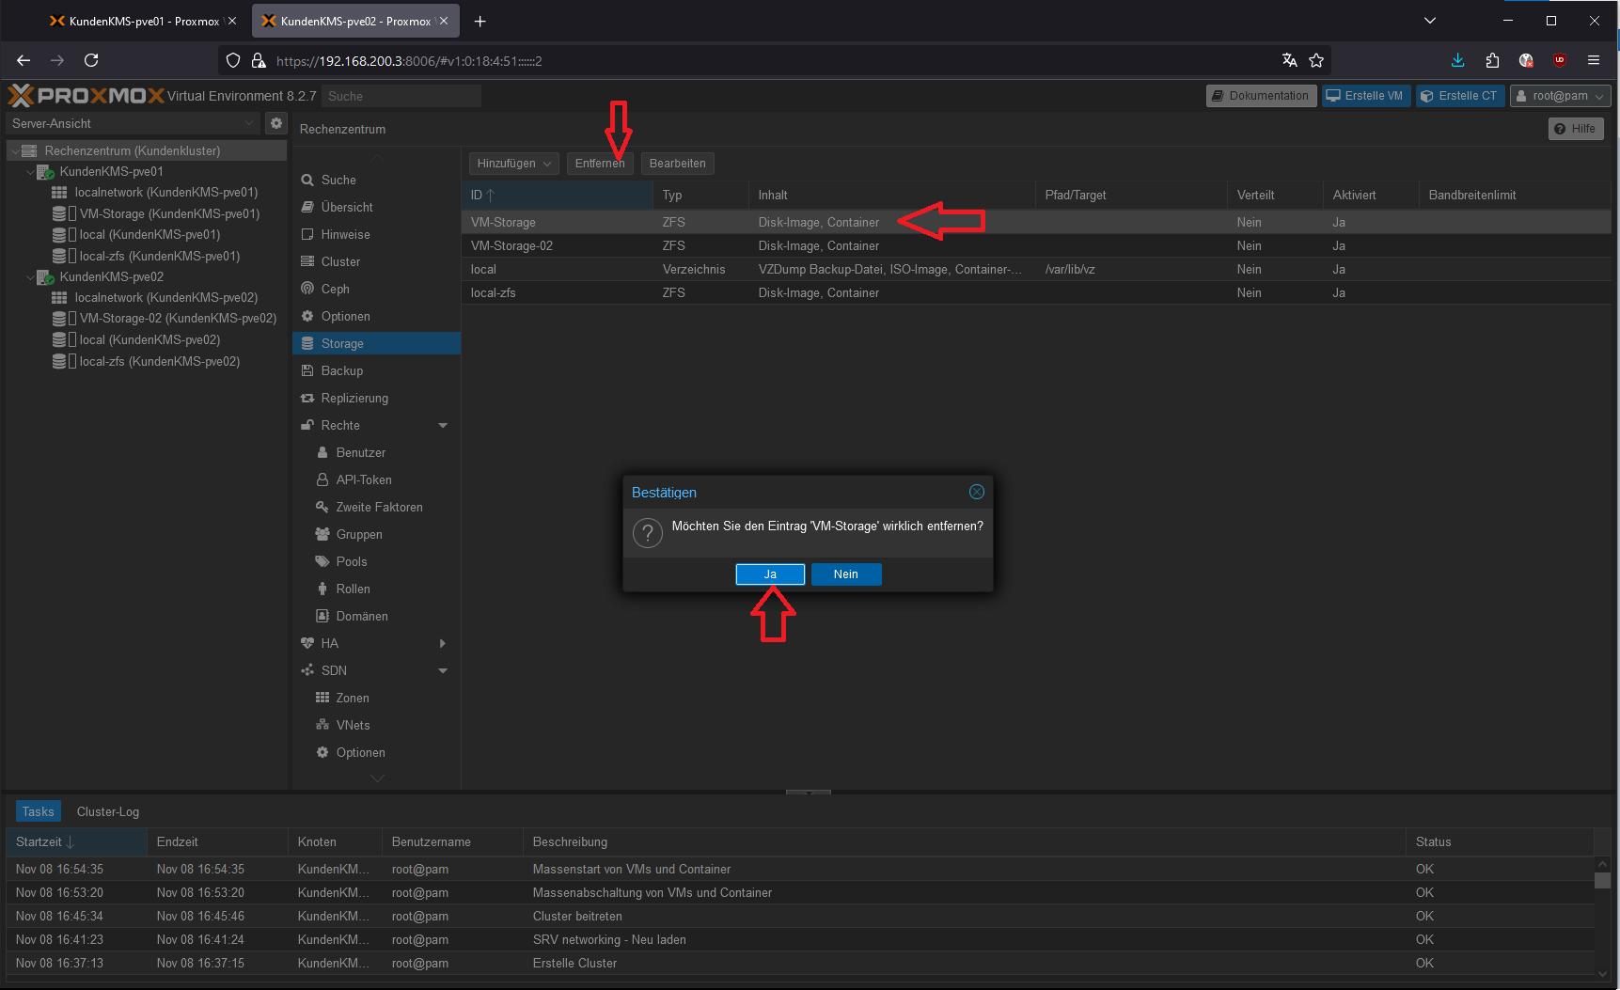
Task: Confirm removal by clicking Ja
Action: pos(770,574)
